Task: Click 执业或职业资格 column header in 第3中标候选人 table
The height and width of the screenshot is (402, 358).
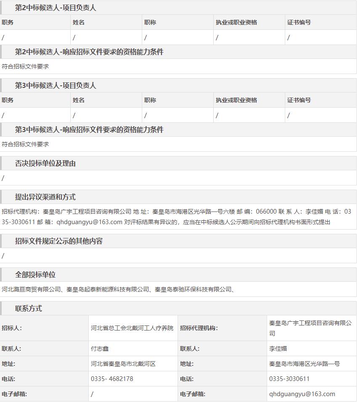Action: pos(236,100)
